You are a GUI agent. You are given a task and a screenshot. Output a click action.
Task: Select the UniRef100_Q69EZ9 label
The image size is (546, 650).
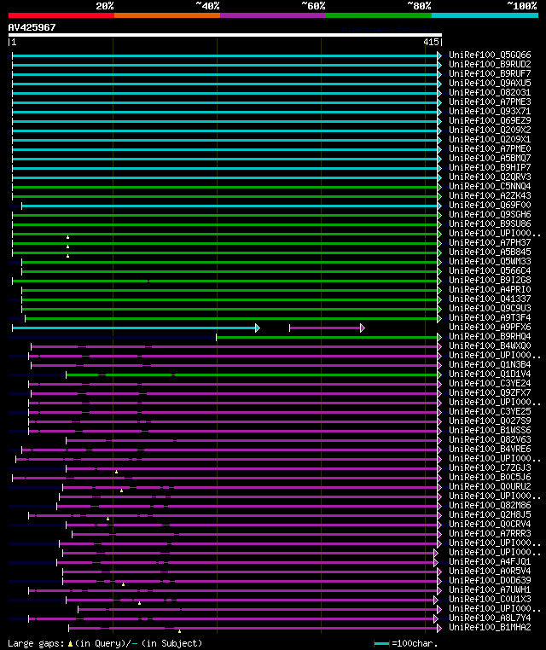click(x=490, y=120)
